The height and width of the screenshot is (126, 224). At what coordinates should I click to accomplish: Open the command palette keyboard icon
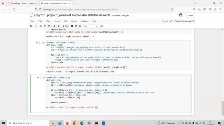(x=101, y=26)
